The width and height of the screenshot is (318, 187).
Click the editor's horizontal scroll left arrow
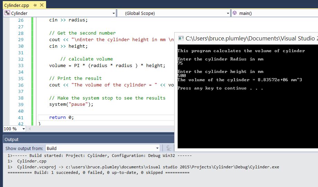click(x=29, y=129)
